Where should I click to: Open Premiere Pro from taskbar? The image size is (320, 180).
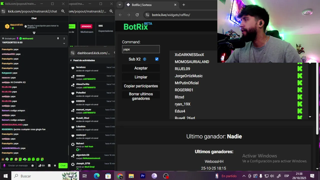click(143, 176)
